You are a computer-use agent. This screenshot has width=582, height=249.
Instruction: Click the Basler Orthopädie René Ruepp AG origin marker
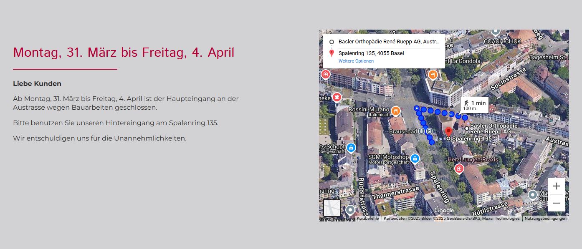467,128
